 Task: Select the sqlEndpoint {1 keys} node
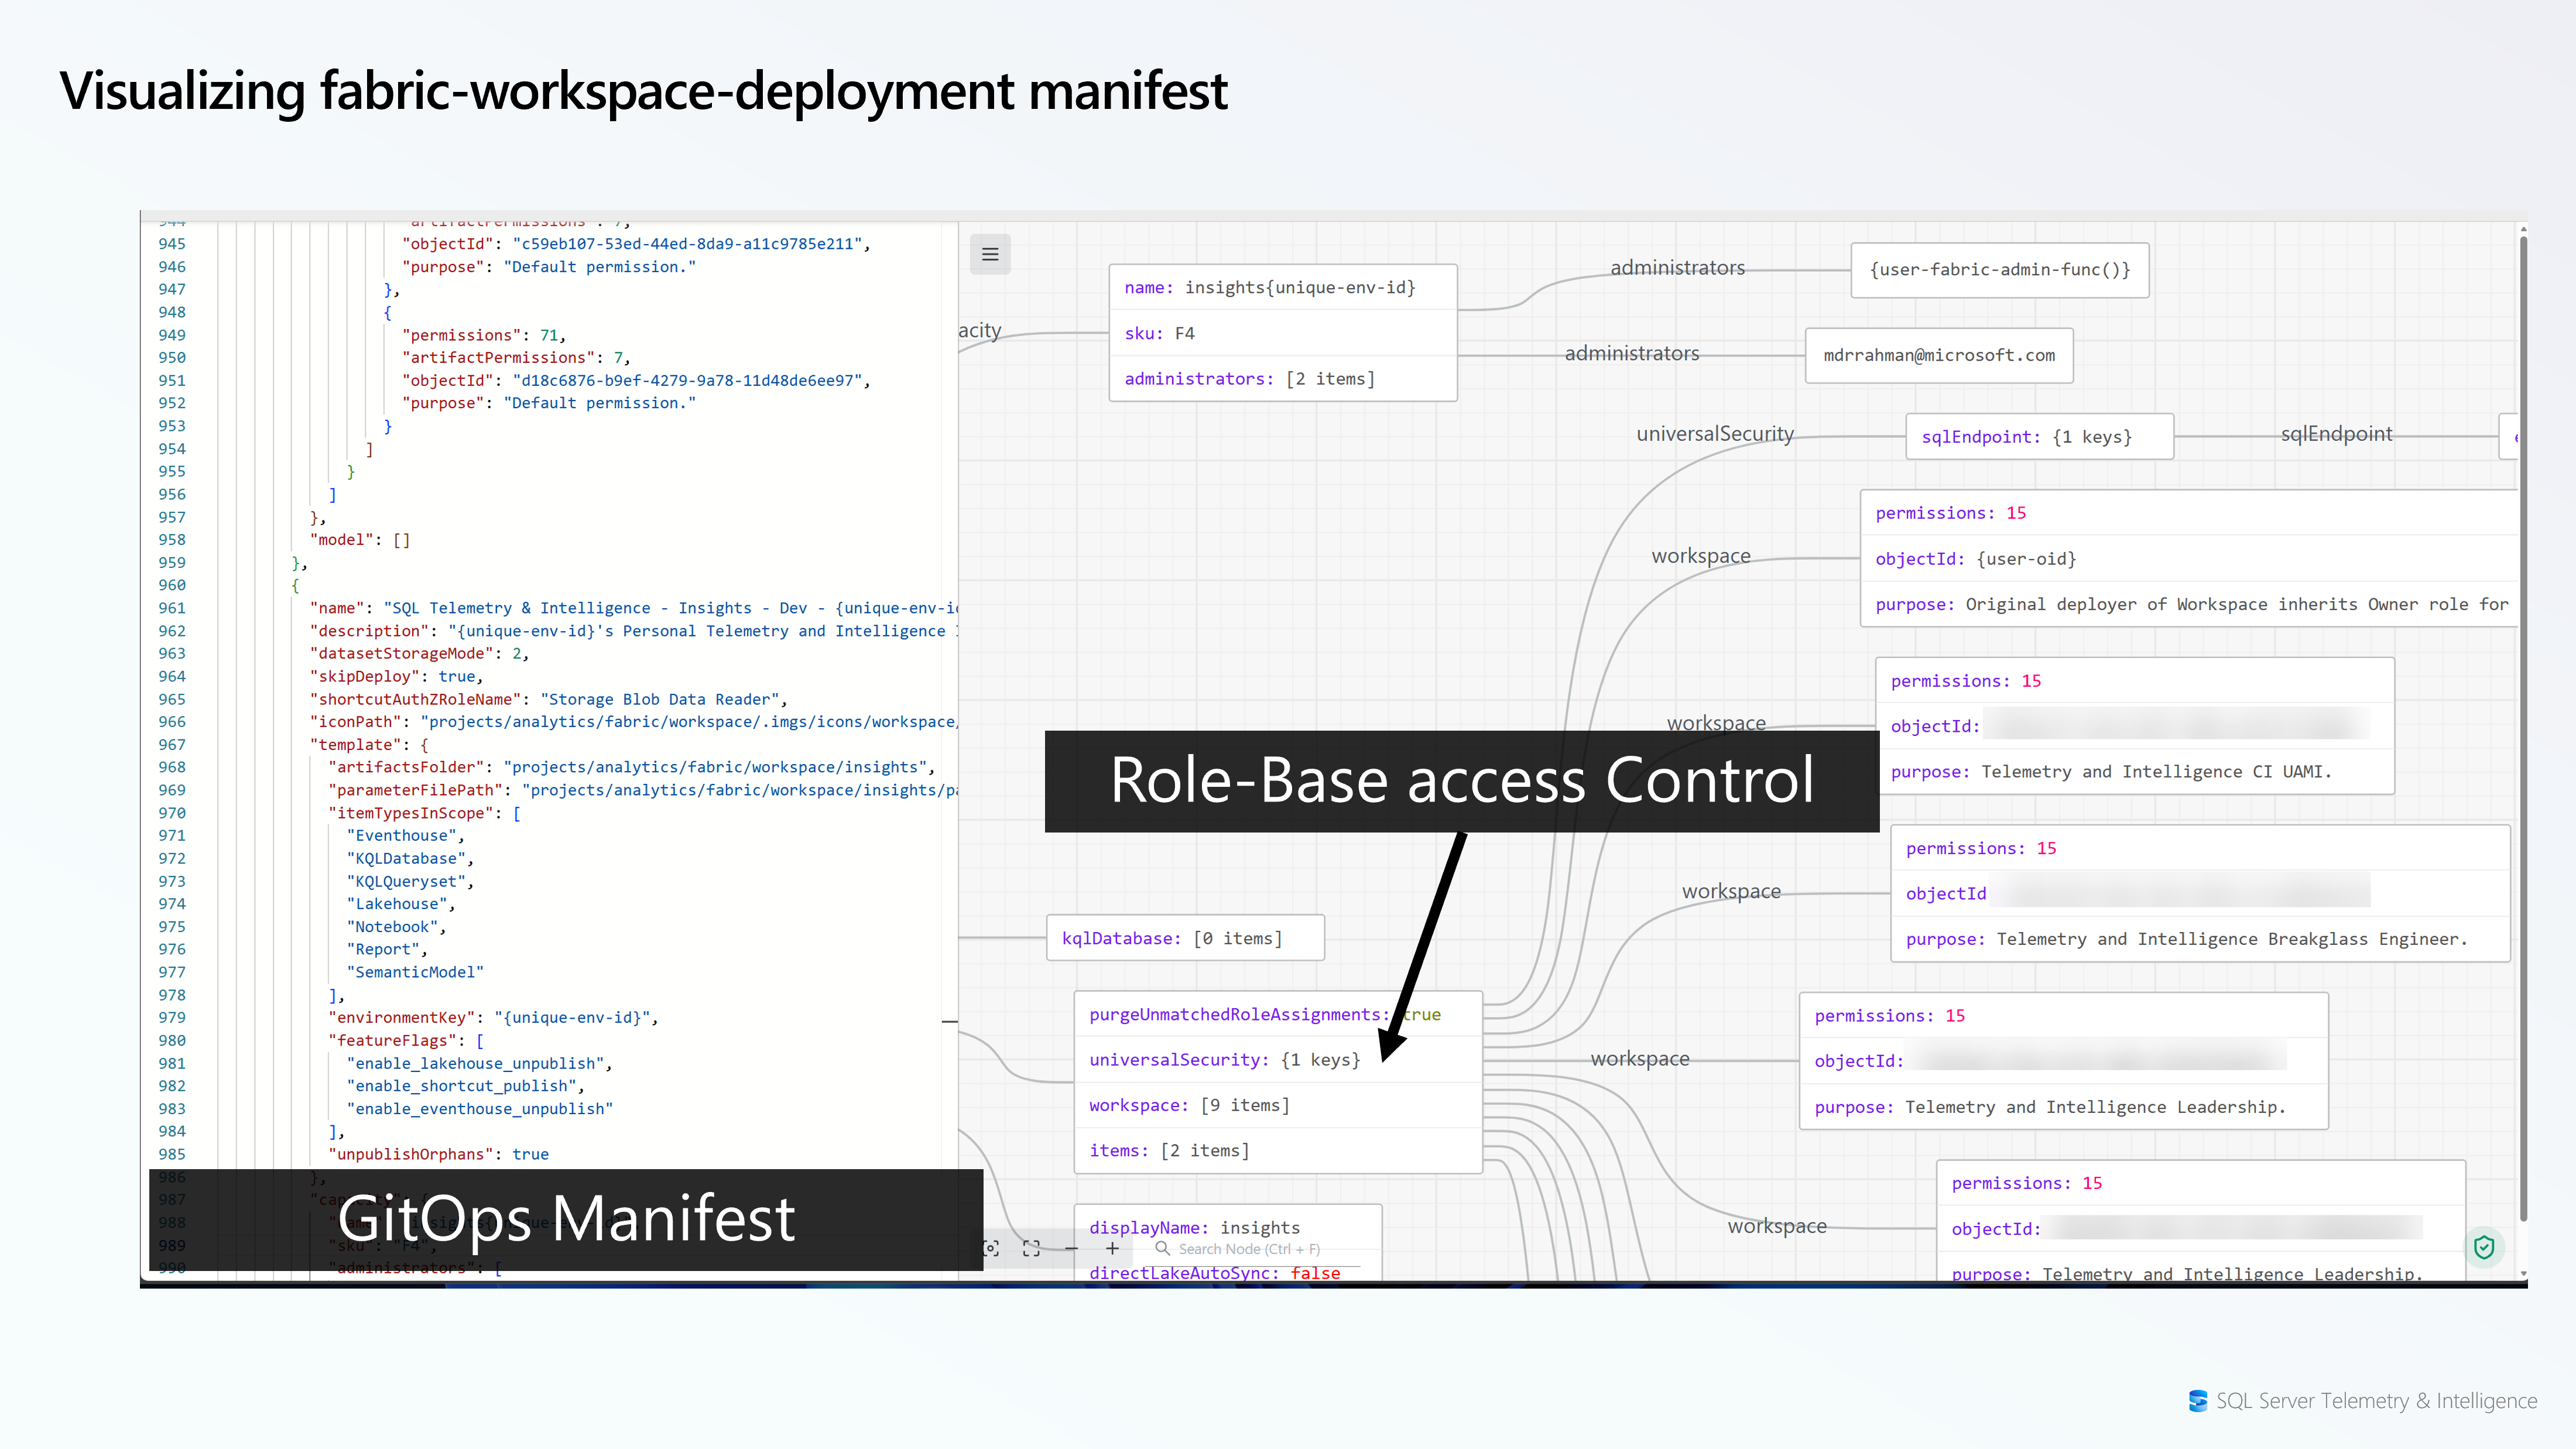pos(2039,437)
